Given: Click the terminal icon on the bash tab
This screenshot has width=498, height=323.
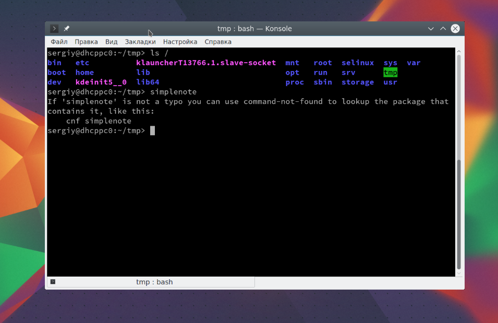Looking at the screenshot, I should pyautogui.click(x=53, y=282).
